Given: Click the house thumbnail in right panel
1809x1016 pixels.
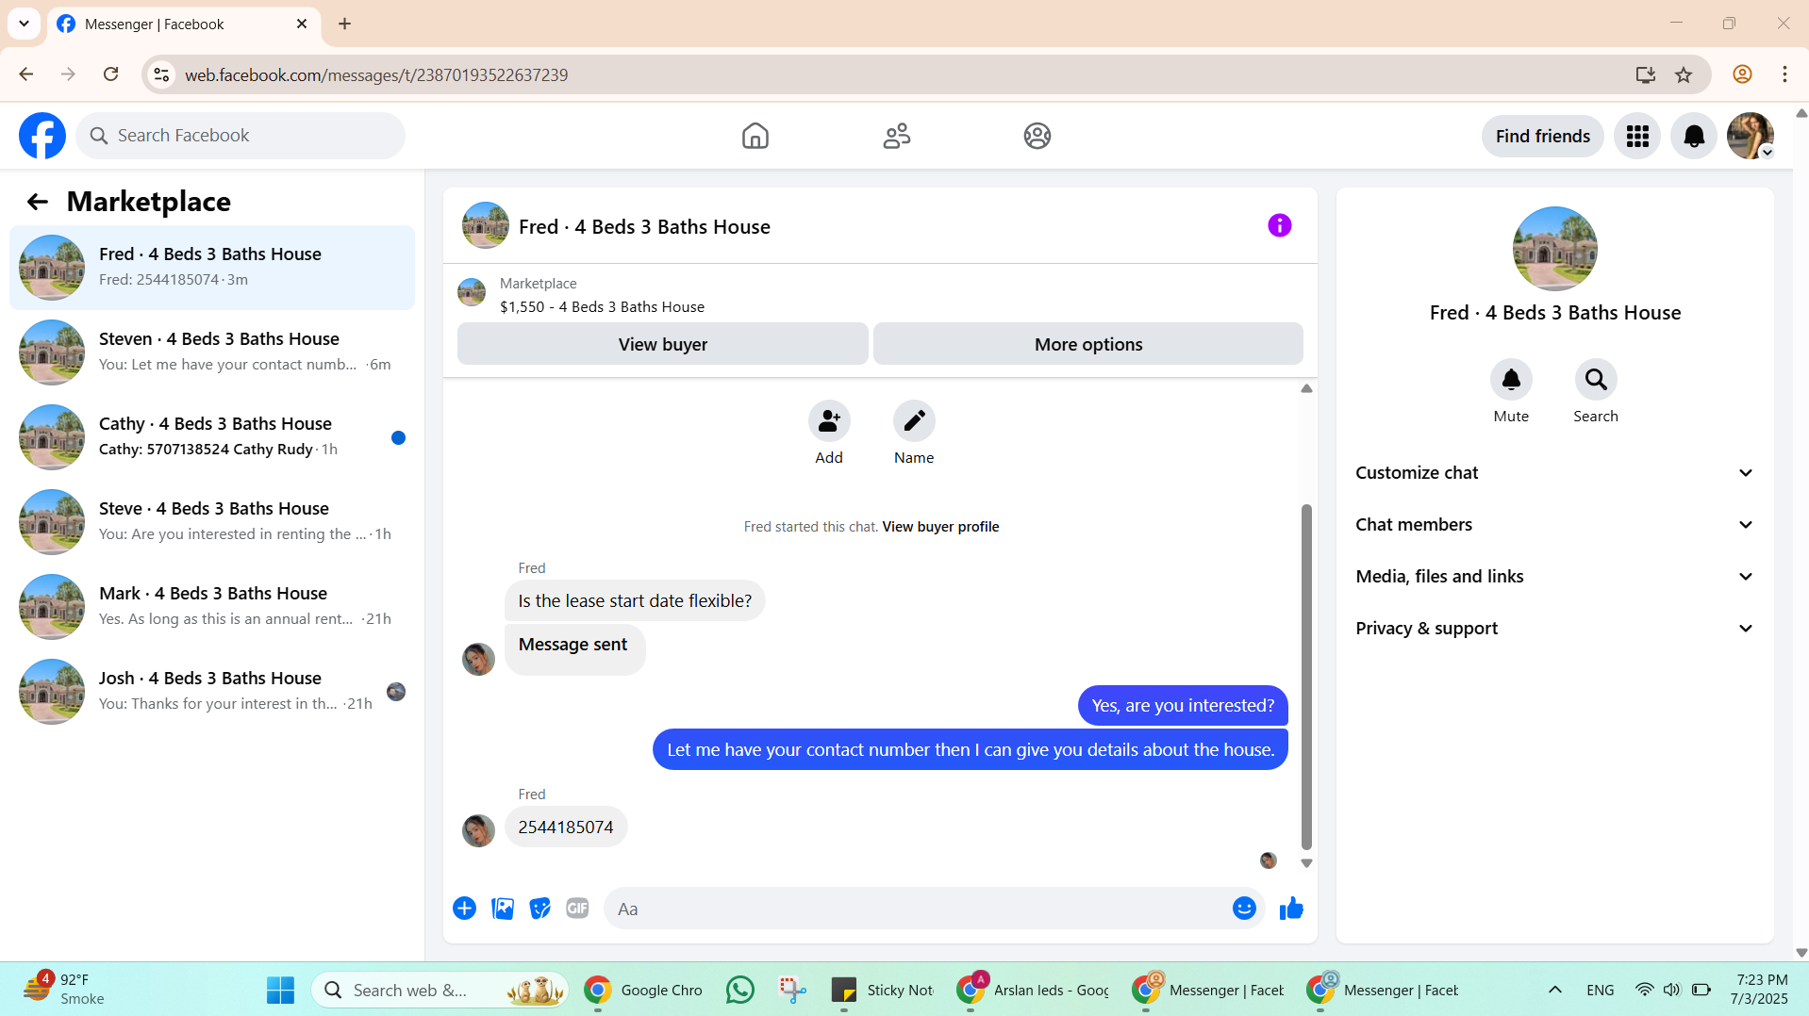Looking at the screenshot, I should tap(1554, 249).
